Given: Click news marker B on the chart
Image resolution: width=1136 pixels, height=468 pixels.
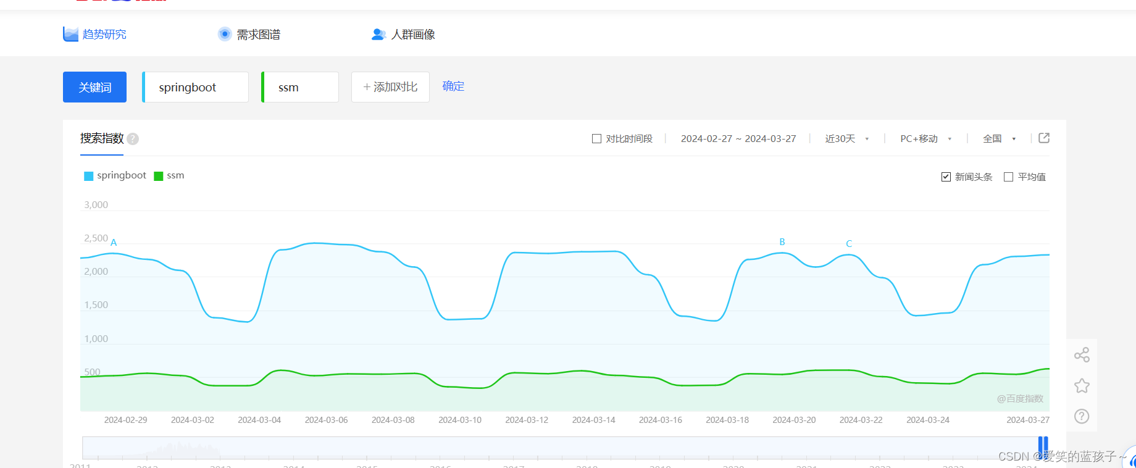Looking at the screenshot, I should [782, 242].
